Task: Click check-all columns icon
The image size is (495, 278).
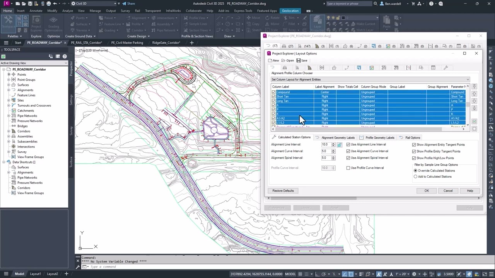Action: [x=475, y=122]
